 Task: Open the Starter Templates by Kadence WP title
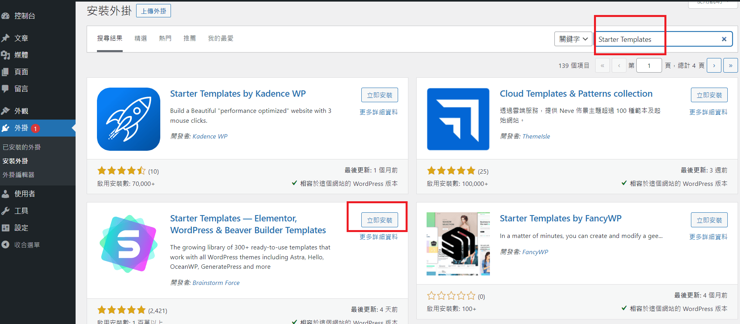click(x=238, y=94)
